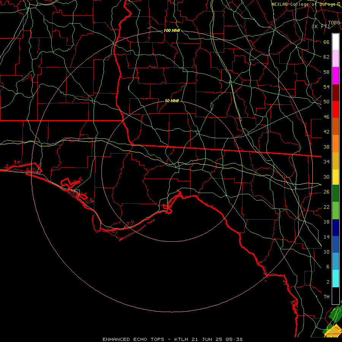Viewport: 342px width, 342px height.
Task: Click the dark green 26 kft swatch
Action: (x=336, y=193)
